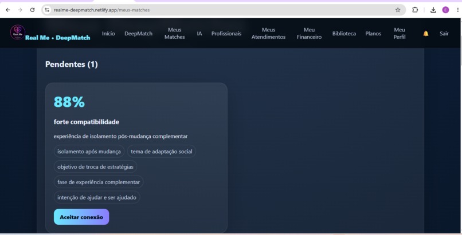Open notifications bell icon

coord(426,34)
